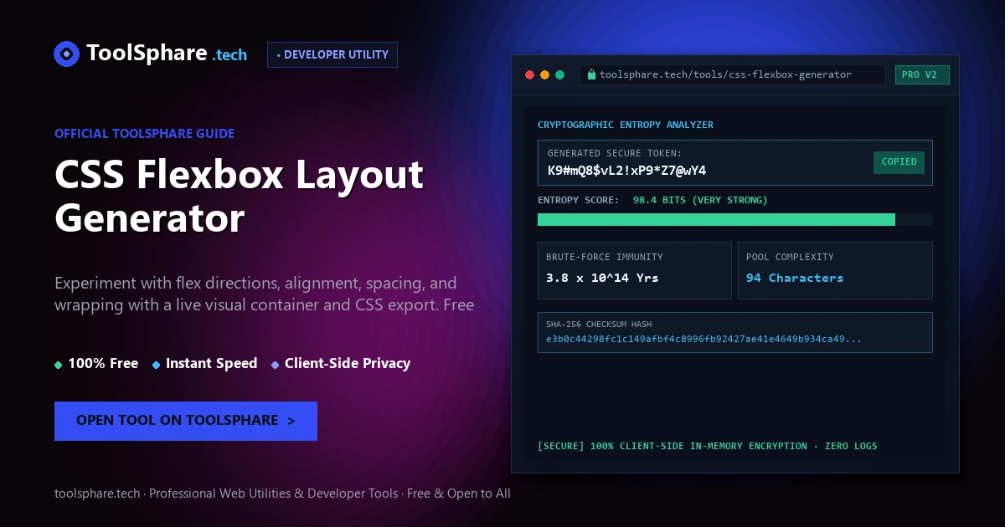This screenshot has height=527, width=1005.
Task: Click the padlock icon in URL bar
Action: pyautogui.click(x=591, y=74)
